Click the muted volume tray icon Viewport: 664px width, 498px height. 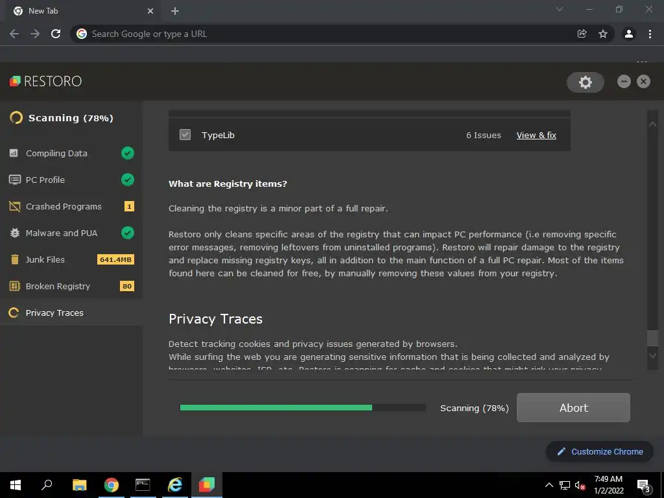(580, 486)
